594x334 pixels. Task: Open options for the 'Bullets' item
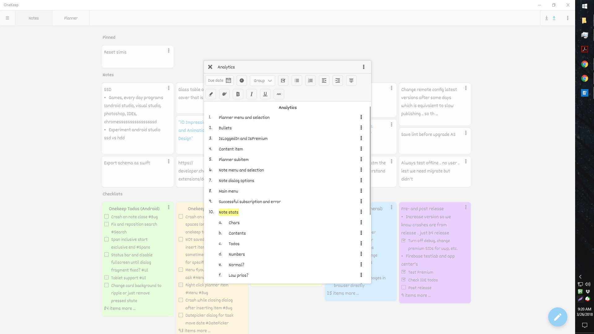[361, 128]
